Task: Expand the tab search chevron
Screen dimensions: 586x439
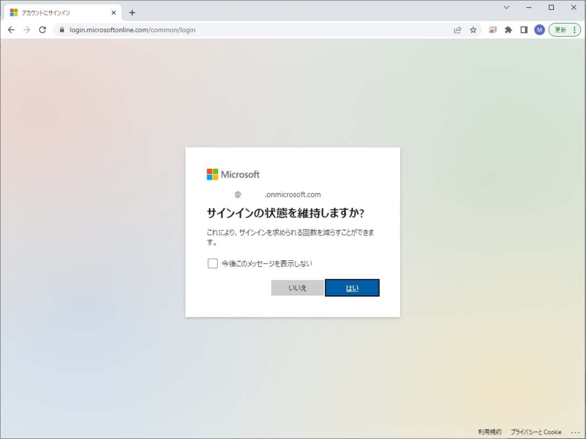Action: pos(506,7)
